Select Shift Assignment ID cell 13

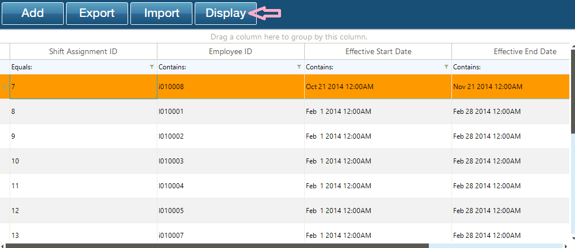[x=84, y=233]
